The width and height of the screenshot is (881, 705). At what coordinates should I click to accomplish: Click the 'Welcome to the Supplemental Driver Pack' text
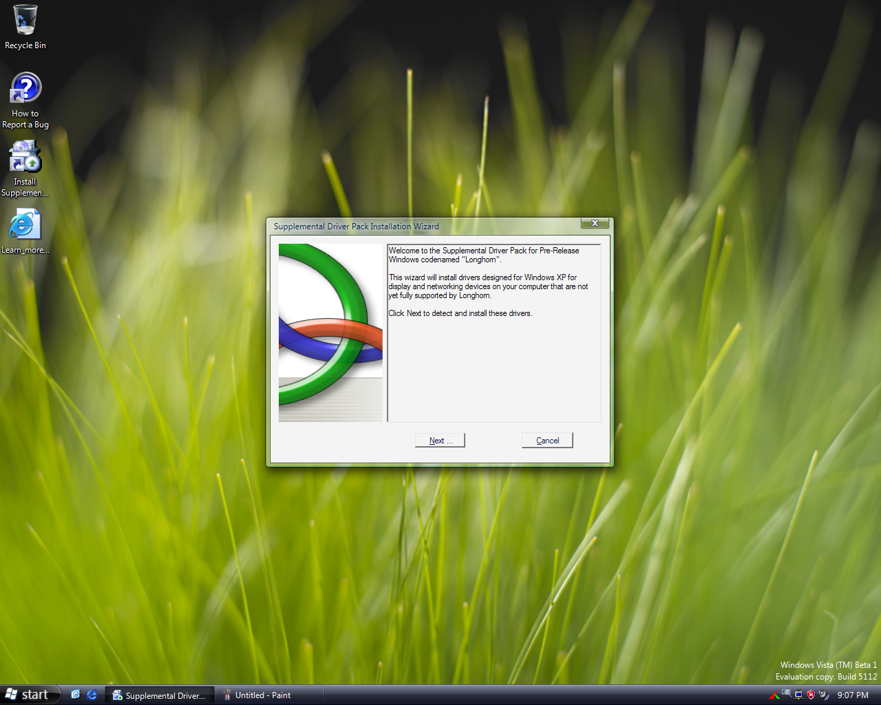pyautogui.click(x=484, y=255)
